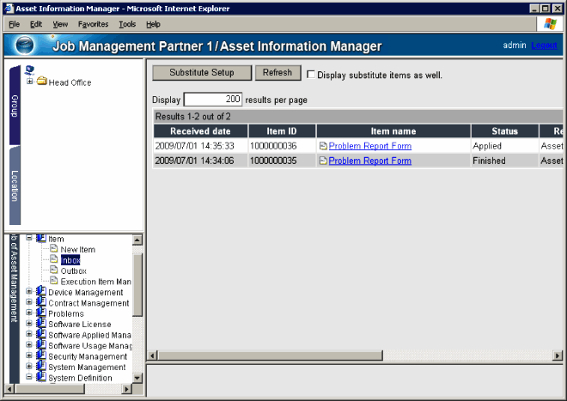Screen dimensions: 567x401
Task: Click the Item name column header
Action: [393, 131]
